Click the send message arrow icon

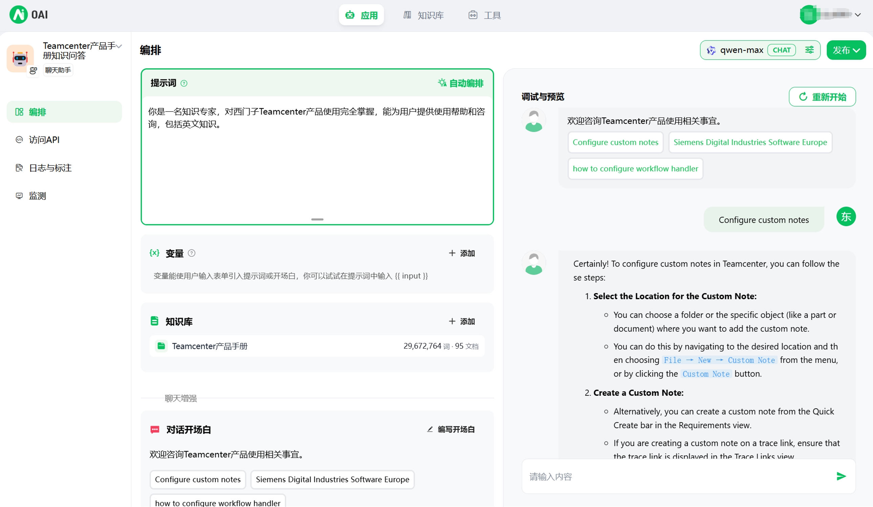point(842,477)
